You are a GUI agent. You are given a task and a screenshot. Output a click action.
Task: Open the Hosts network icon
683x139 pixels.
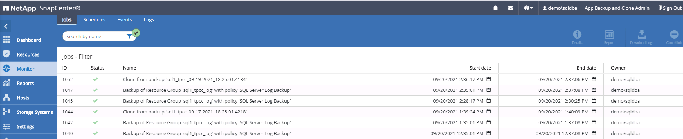tap(6, 97)
